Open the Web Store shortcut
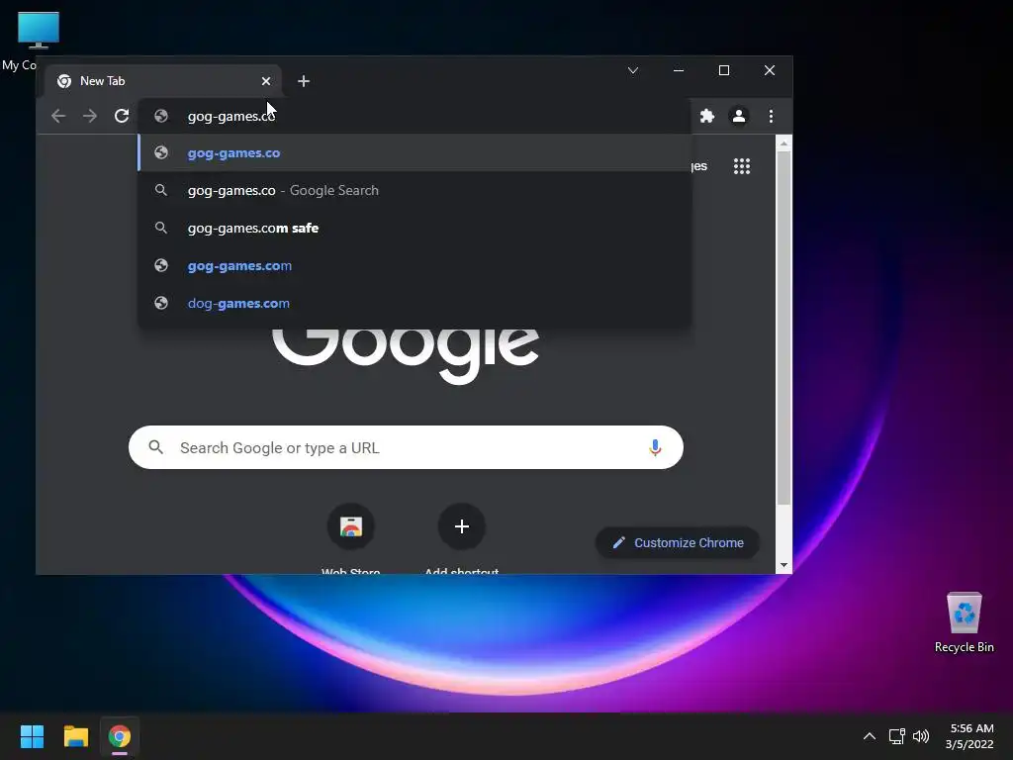This screenshot has height=760, width=1013. coord(351,526)
